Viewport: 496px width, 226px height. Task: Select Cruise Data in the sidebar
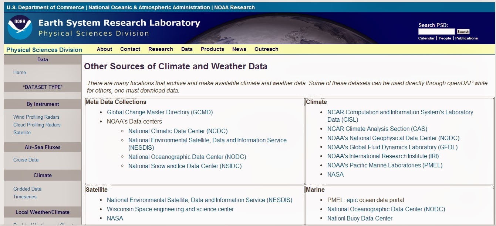pos(26,160)
